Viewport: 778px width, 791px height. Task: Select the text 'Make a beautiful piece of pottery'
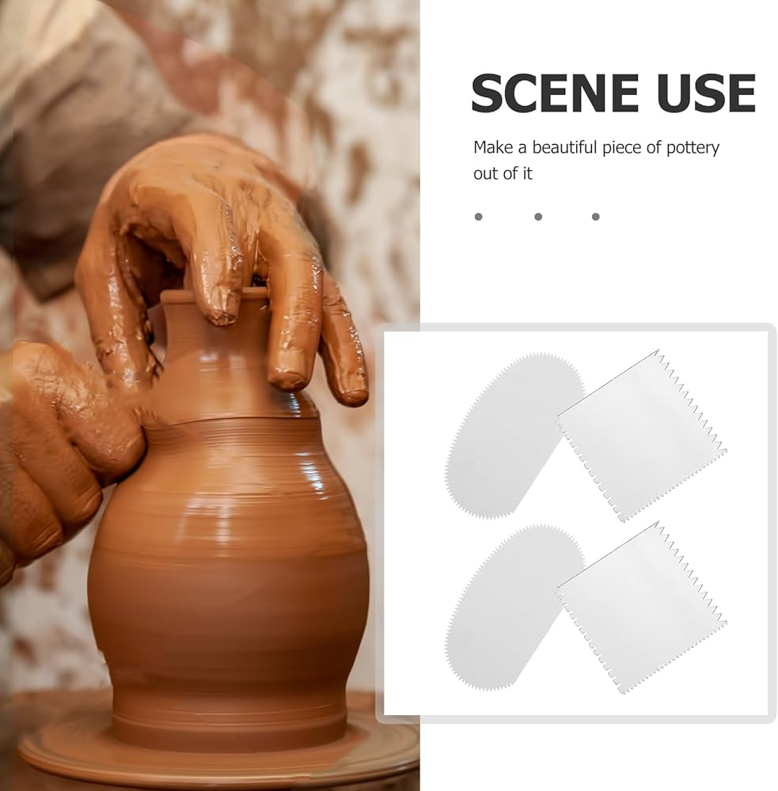coord(596,148)
